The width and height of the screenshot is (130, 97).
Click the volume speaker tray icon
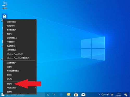(x=106, y=95)
